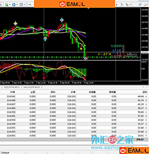This screenshot has height=154, width=149.
Task: Click the chart shift triangle marker at chart top
Action: pos(88,8)
